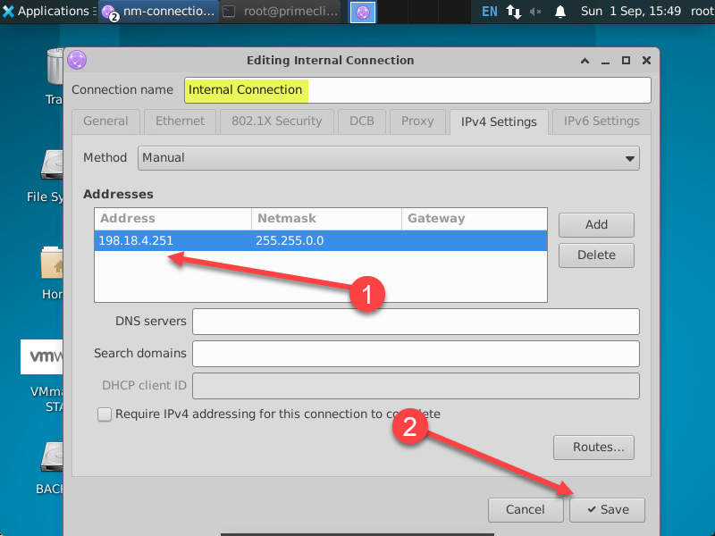
Task: Toggle Require IPv4 addressing checkbox
Action: coord(105,415)
